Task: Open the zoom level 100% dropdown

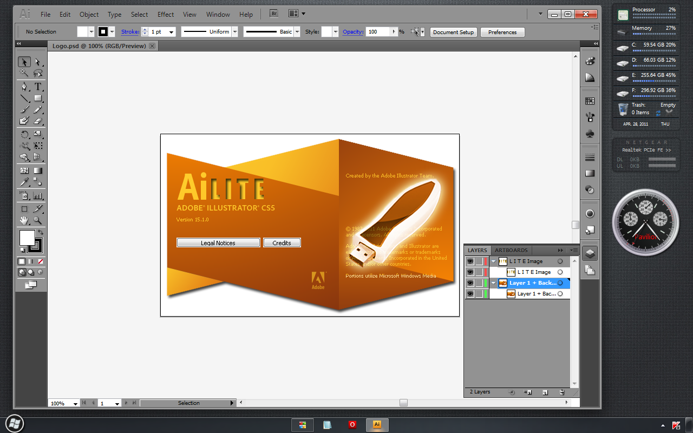Action: [x=75, y=403]
